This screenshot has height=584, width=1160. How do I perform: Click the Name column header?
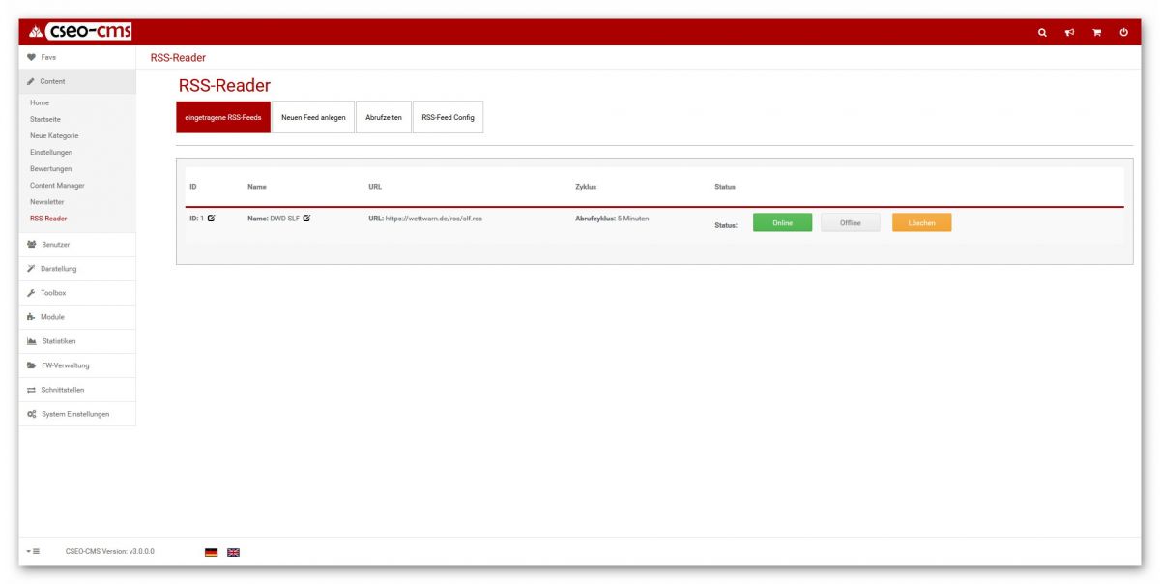[x=257, y=187]
